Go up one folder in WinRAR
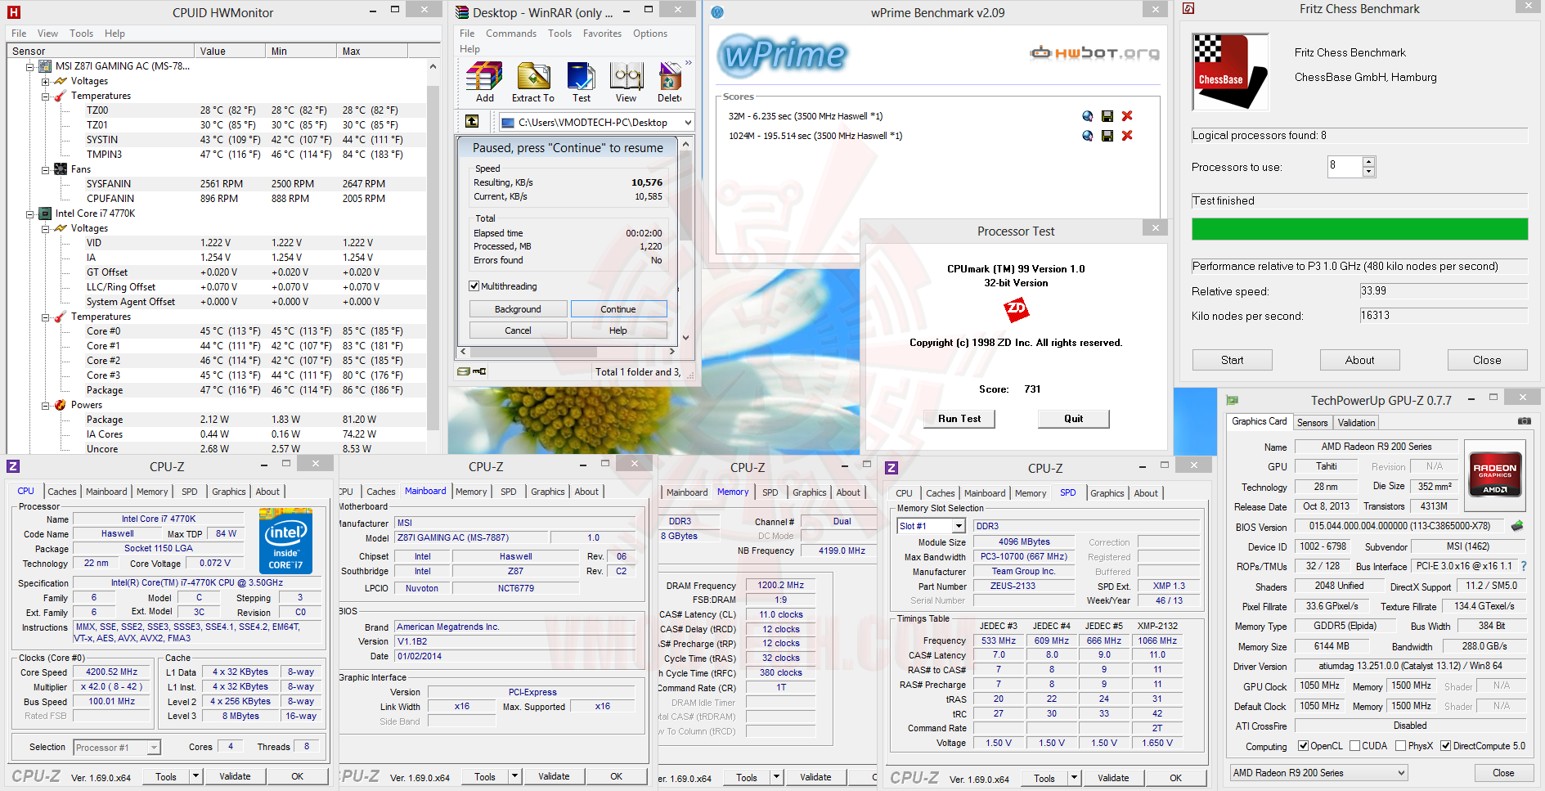Image resolution: width=1545 pixels, height=791 pixels. (472, 121)
